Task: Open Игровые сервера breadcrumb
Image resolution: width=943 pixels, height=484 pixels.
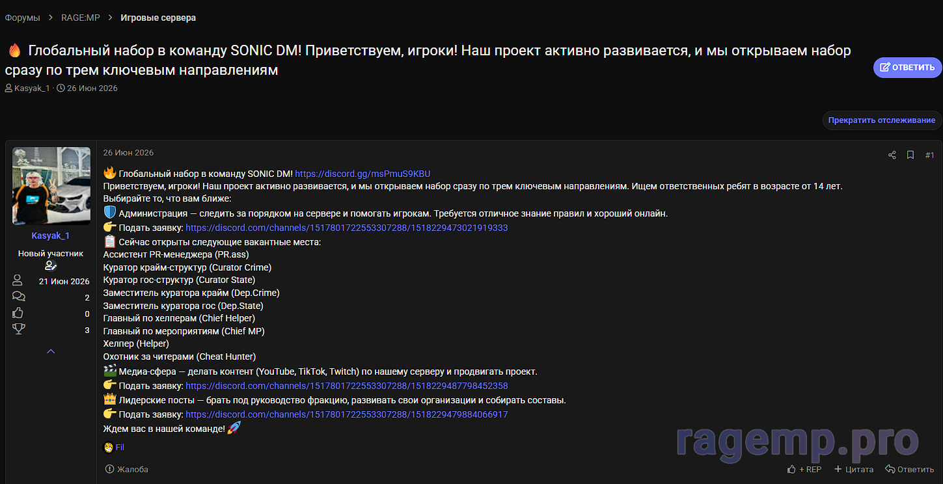Action: [x=158, y=18]
